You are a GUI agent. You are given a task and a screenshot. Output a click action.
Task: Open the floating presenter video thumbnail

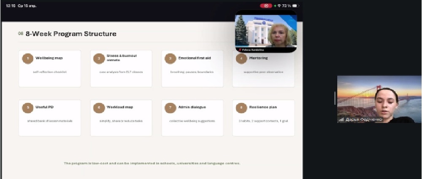tap(266, 32)
